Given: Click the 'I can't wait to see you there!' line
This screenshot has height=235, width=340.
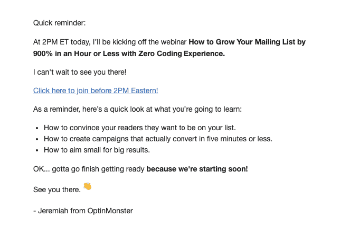Looking at the screenshot, I should [x=80, y=72].
